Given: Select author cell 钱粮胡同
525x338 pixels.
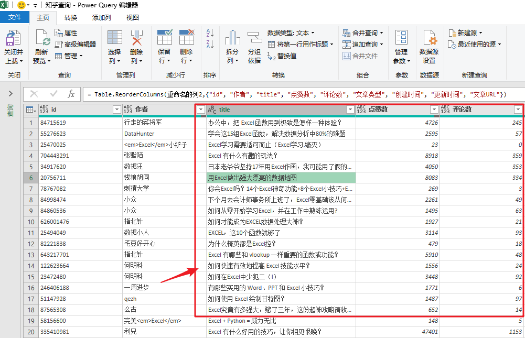Looking at the screenshot, I should click(x=164, y=178).
